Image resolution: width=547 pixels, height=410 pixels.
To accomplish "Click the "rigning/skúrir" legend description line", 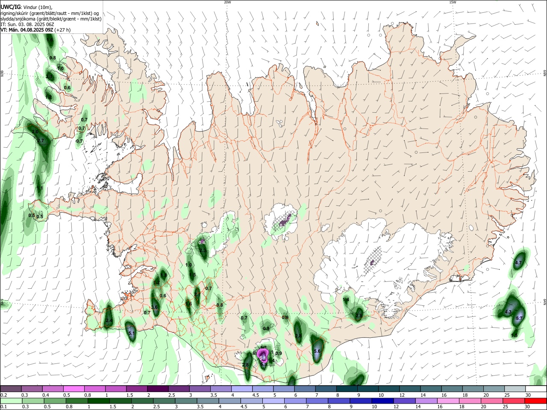I will click(x=50, y=13).
